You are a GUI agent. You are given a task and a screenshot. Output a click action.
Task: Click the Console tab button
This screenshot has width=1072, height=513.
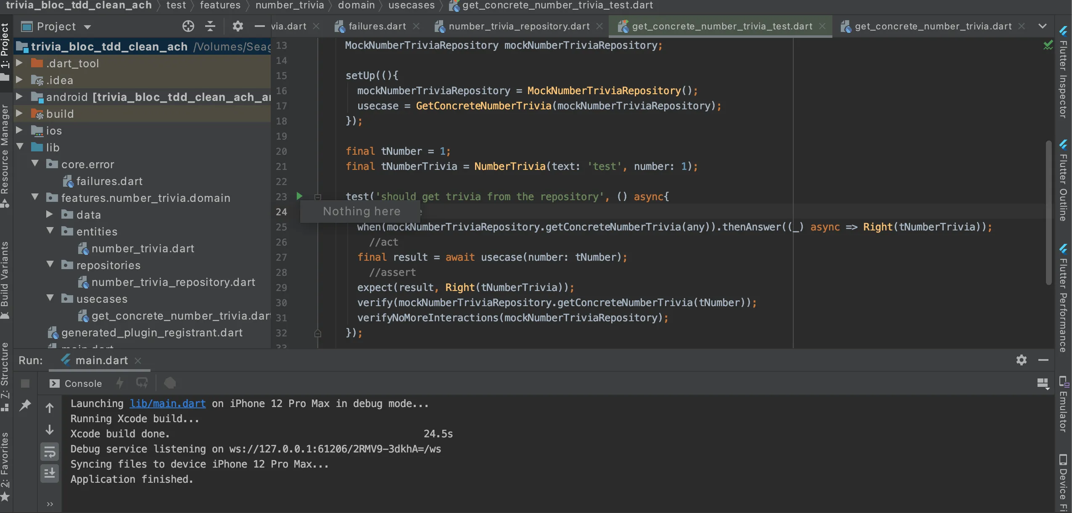(x=76, y=383)
